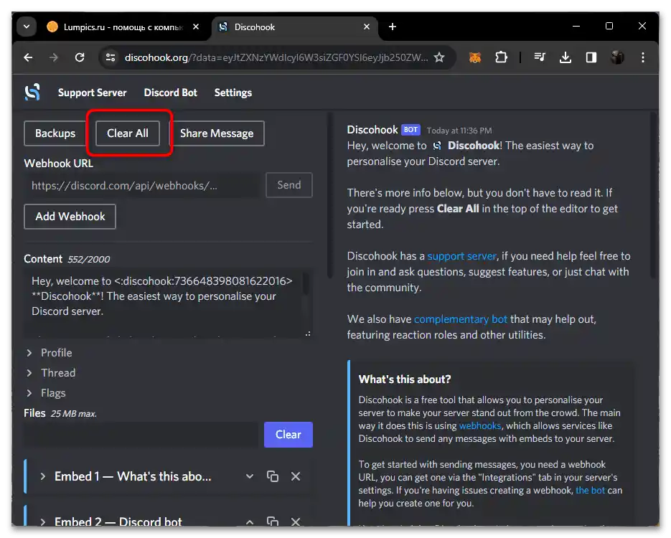Image resolution: width=671 pixels, height=538 pixels.
Task: Remove Embed 1 with X icon
Action: [x=296, y=476]
